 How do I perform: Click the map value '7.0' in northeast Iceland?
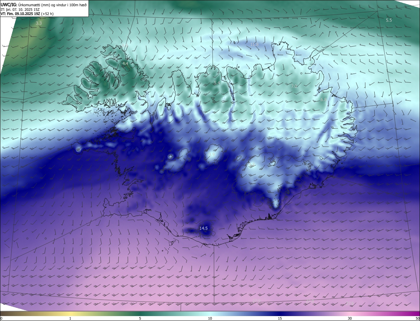tap(294, 86)
